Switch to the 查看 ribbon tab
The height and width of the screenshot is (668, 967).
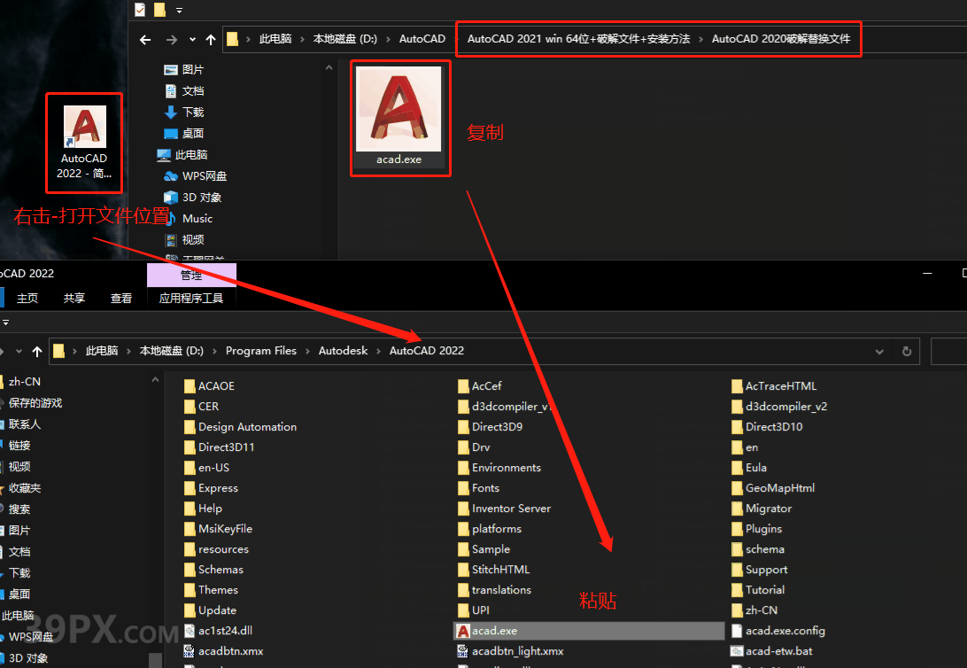pyautogui.click(x=120, y=299)
